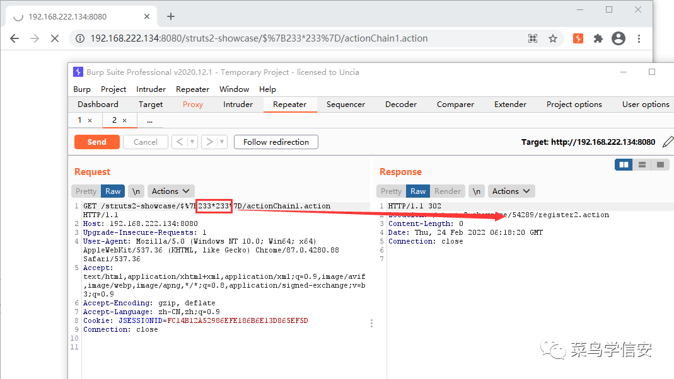The height and width of the screenshot is (379, 674).
Task: Click the Chrome address bar URL
Action: click(x=259, y=38)
